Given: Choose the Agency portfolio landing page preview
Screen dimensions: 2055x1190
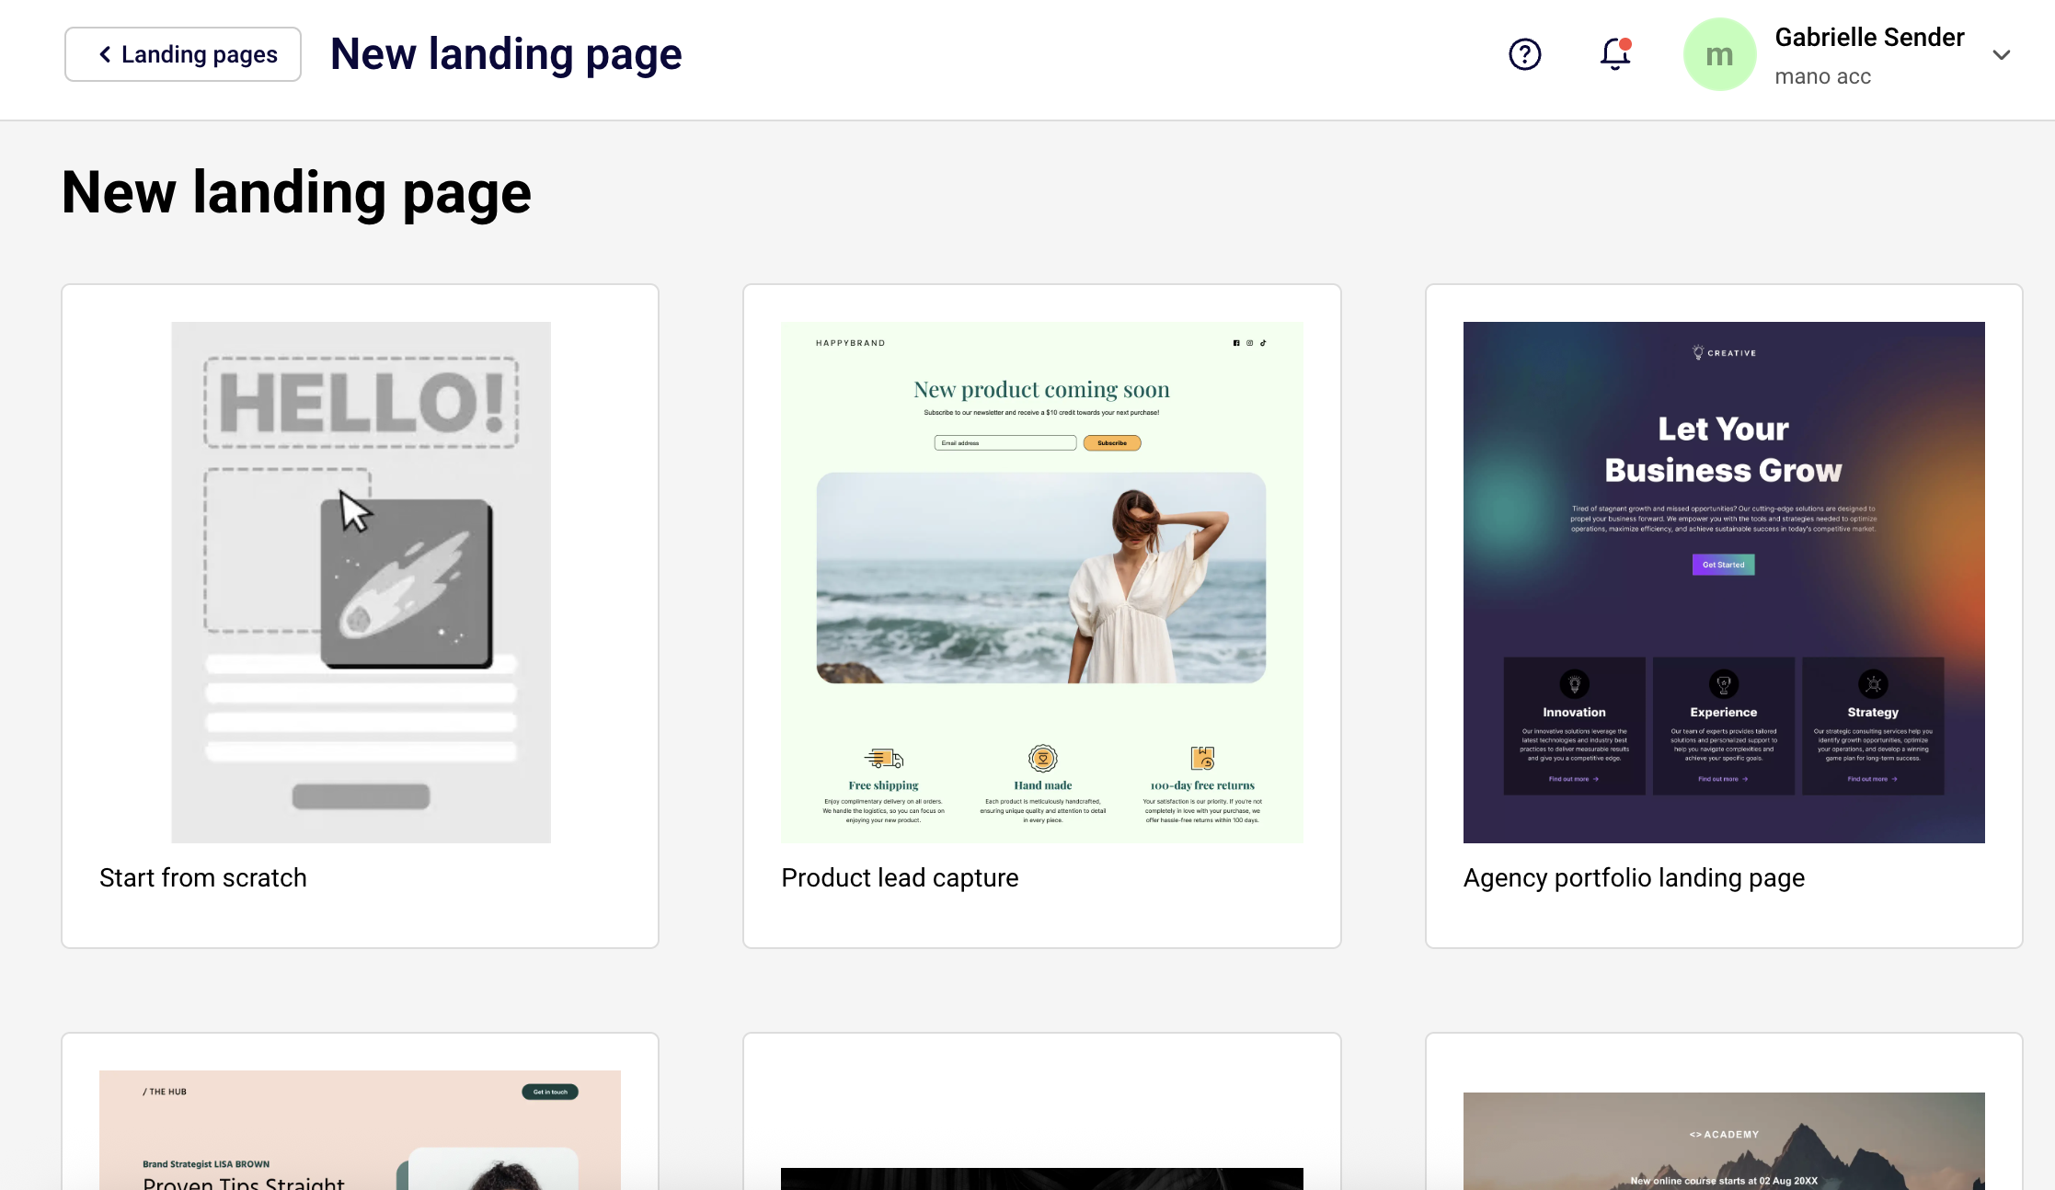Looking at the screenshot, I should tap(1723, 581).
